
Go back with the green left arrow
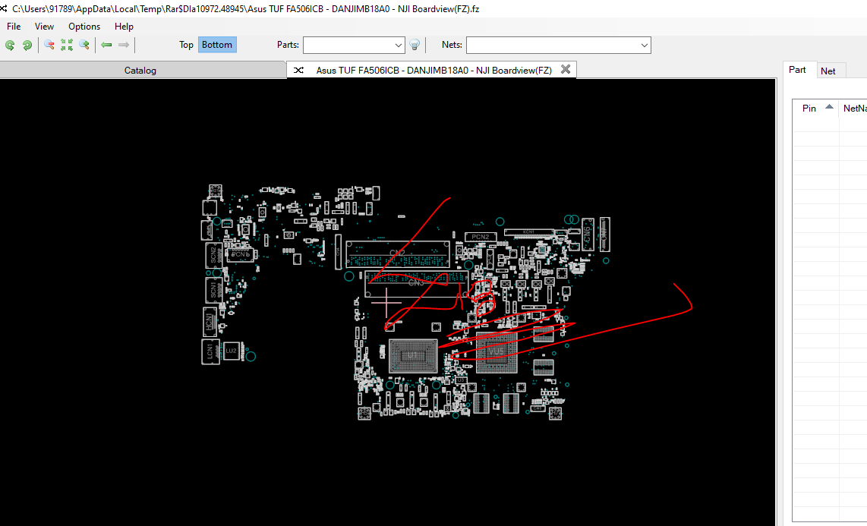pyautogui.click(x=107, y=46)
